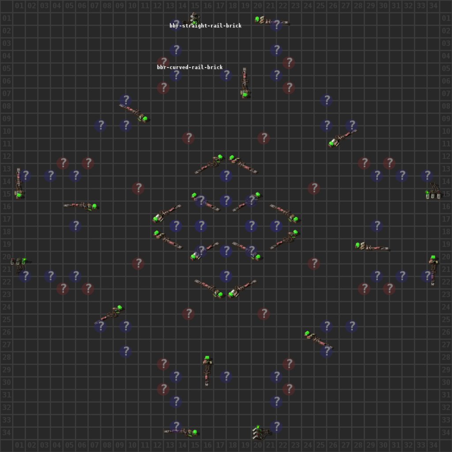Click red question mark between columns 24-25, rows 20-21
Viewport: 452px width, 452px height.
(314, 264)
